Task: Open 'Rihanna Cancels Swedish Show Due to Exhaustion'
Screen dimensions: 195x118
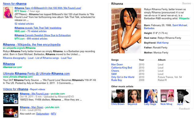Action: click(x=43, y=35)
